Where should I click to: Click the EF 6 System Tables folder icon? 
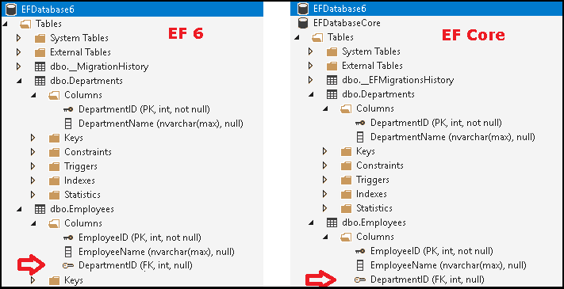tap(40, 38)
